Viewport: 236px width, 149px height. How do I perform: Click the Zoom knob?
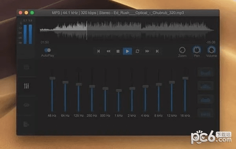click(x=182, y=50)
